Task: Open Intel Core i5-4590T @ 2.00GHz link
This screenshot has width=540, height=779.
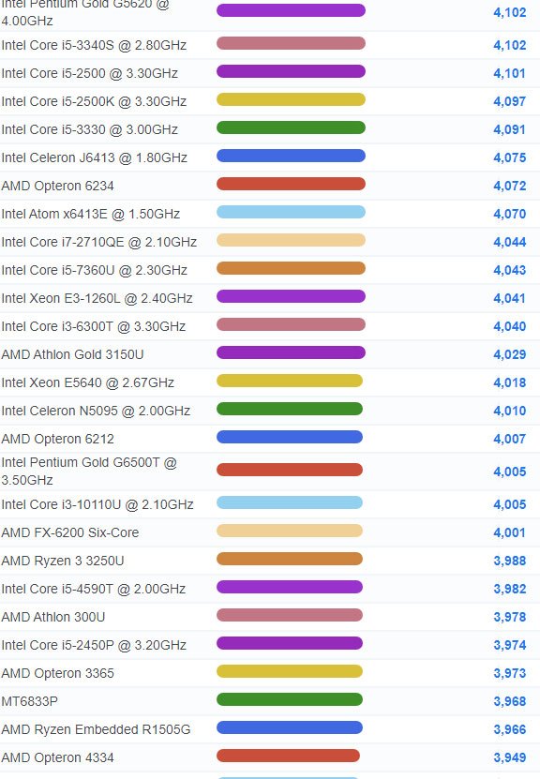Action: pyautogui.click(x=94, y=590)
